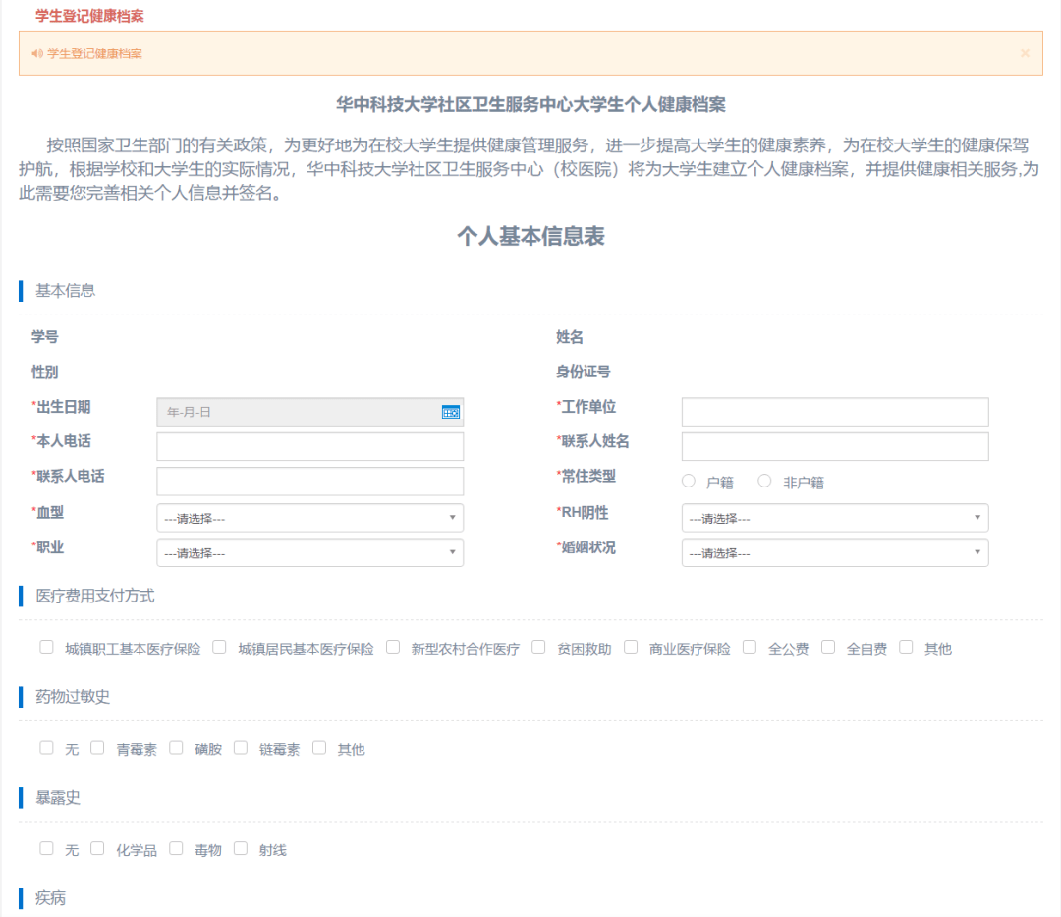Focus the 本人电话 input field
Image resolution: width=1061 pixels, height=917 pixels.
[x=309, y=446]
